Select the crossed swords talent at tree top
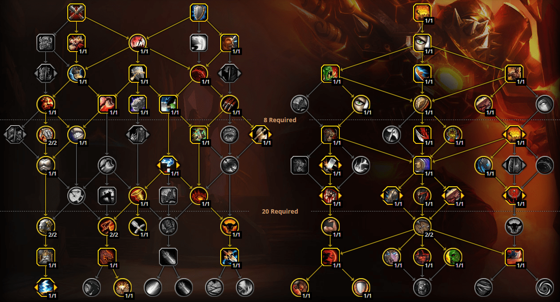560x302 pixels. 76,13
